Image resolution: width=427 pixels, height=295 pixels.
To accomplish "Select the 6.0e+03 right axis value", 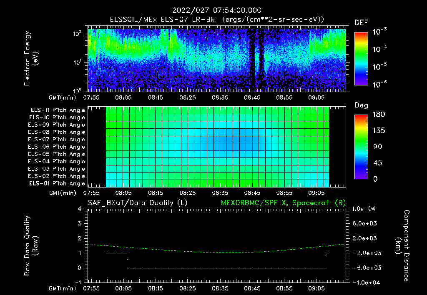I will [365, 224].
